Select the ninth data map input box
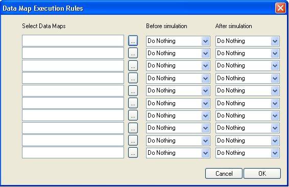 [x=73, y=141]
